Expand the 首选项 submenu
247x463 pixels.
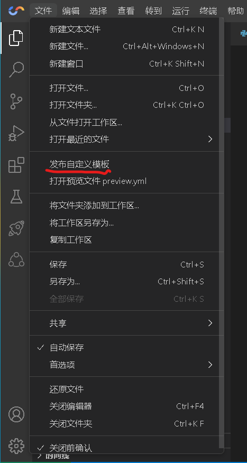pyautogui.click(x=124, y=365)
